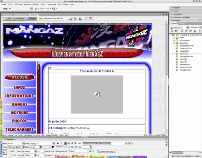Click the 'voir' link in page content

pyautogui.click(x=88, y=128)
